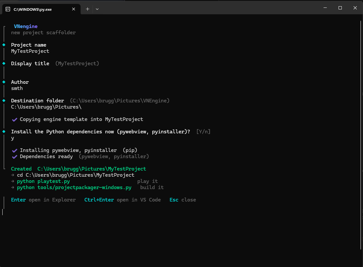Click the 'MyTestProject' project name answer

30,51
